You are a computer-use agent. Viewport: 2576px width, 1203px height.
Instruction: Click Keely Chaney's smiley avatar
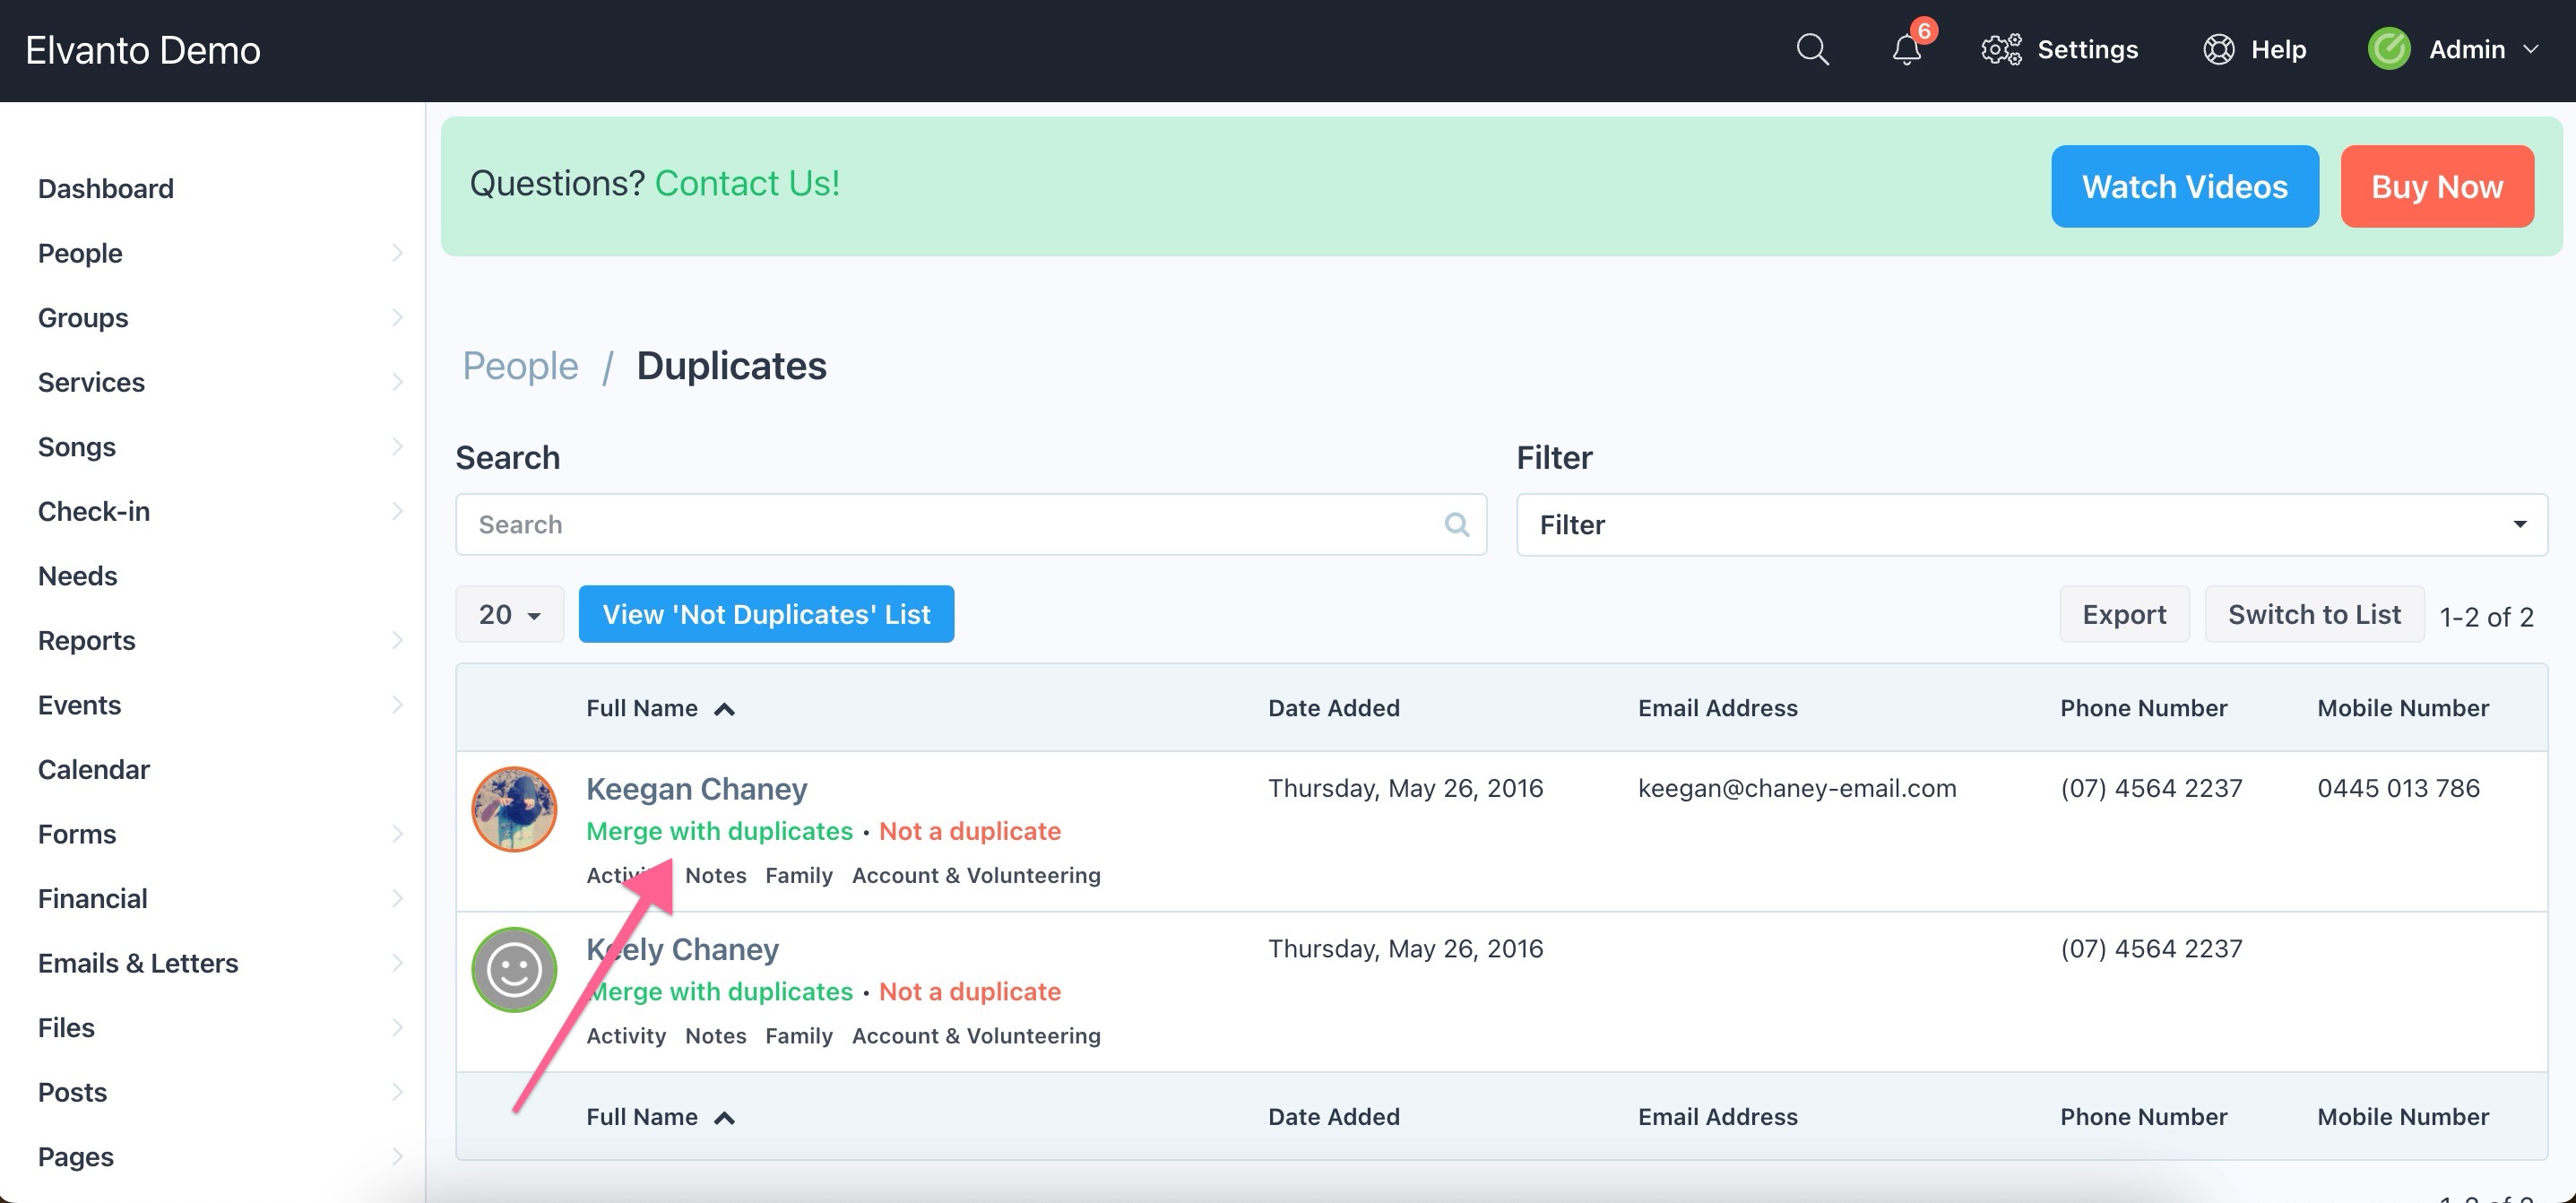514,969
